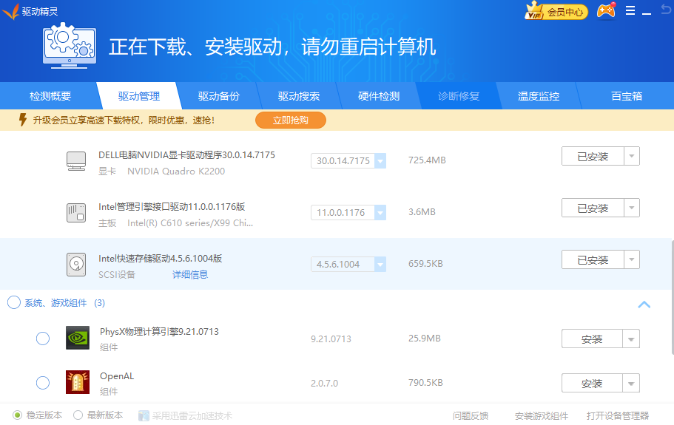The height and width of the screenshot is (425, 674).
Task: Click the game controller icon
Action: pyautogui.click(x=606, y=11)
